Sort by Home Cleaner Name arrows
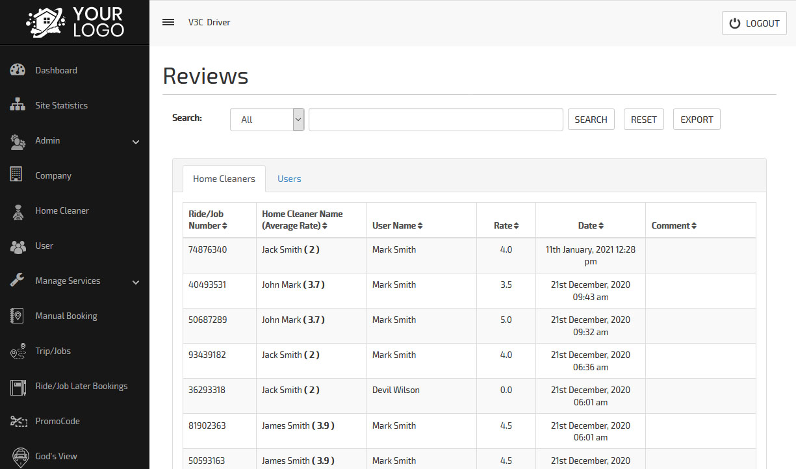 [325, 226]
